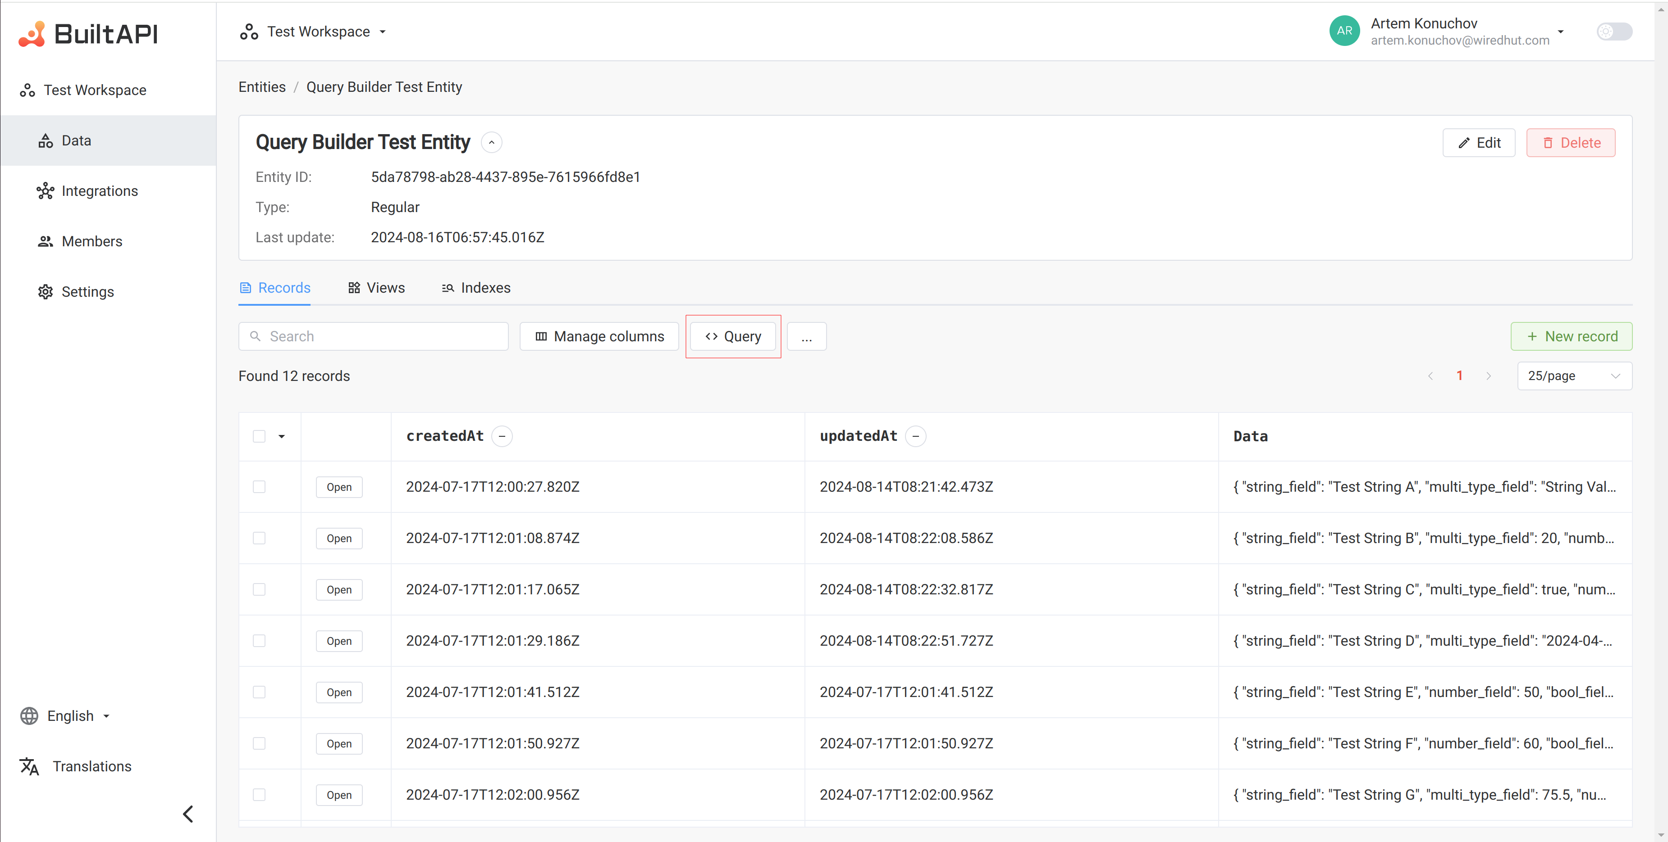The width and height of the screenshot is (1668, 842).
Task: Click the Delete entity button
Action: tap(1570, 143)
